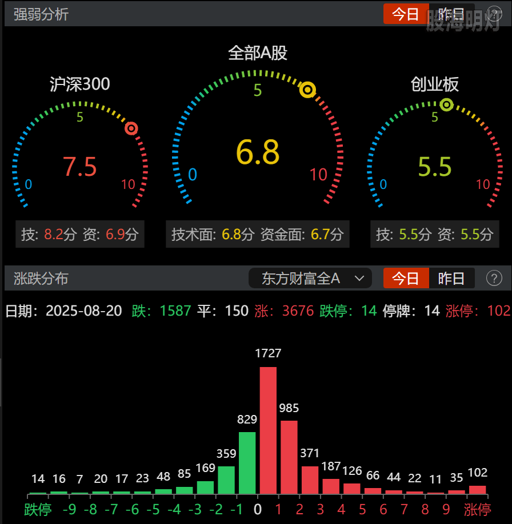Click the bar value 66
The width and height of the screenshot is (512, 524).
[373, 475]
